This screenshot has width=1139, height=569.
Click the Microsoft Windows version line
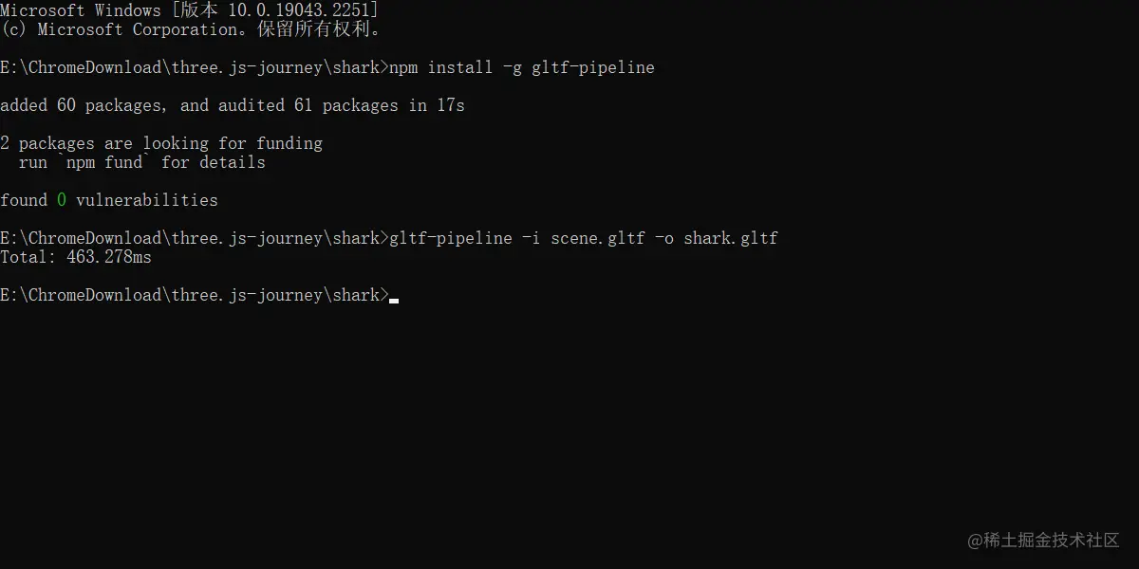[190, 10]
